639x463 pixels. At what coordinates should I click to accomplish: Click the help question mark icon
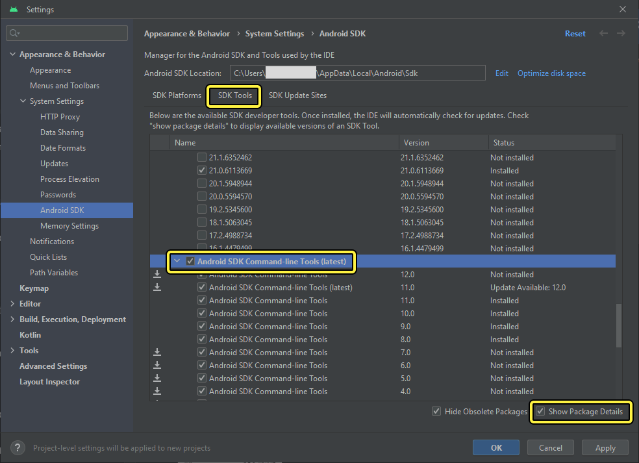pos(18,448)
